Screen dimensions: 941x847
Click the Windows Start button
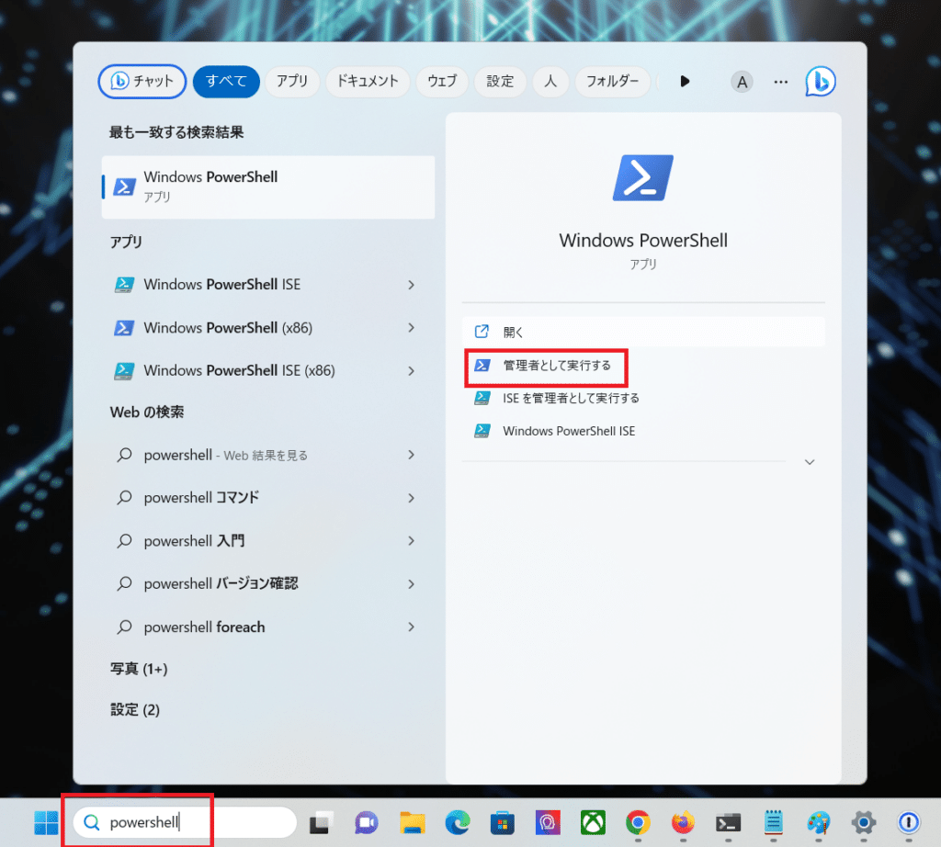pos(46,822)
